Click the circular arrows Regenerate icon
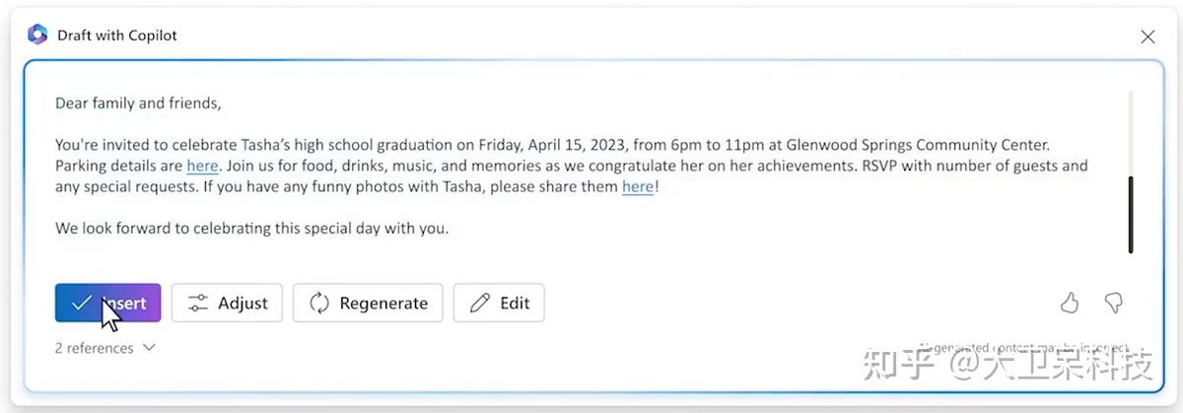The height and width of the screenshot is (413, 1183). coord(319,303)
